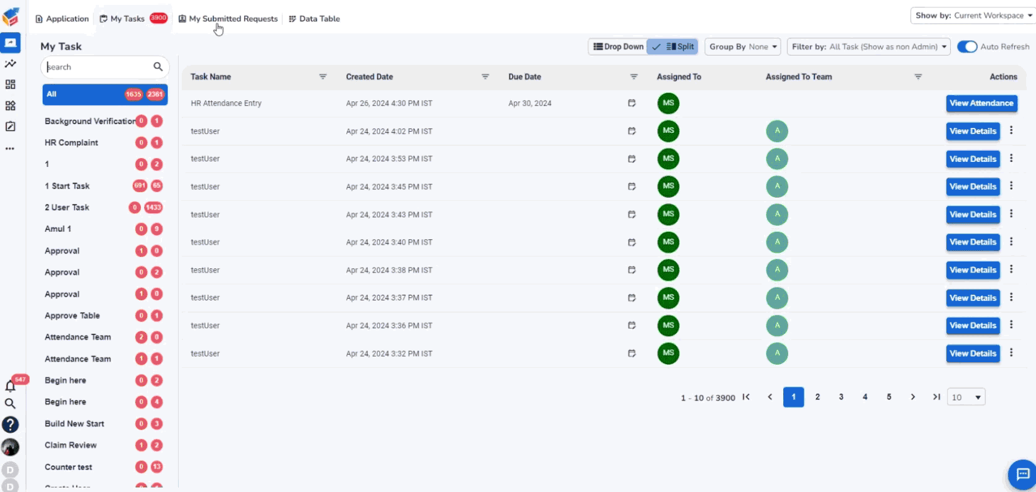Select HR Complaint in the task category list
This screenshot has height=492, width=1036.
(71, 143)
